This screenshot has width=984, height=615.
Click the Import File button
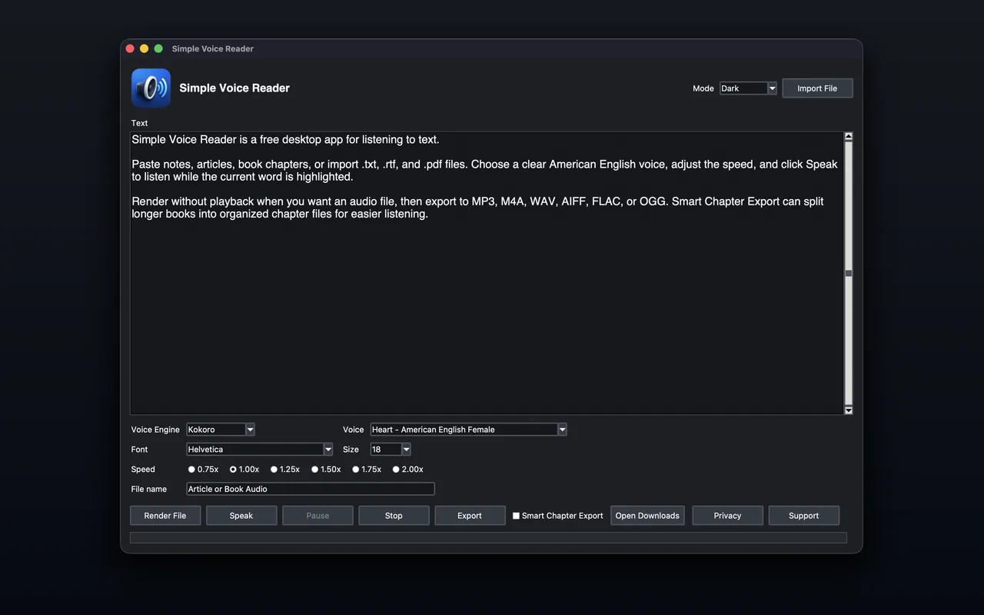click(x=817, y=88)
